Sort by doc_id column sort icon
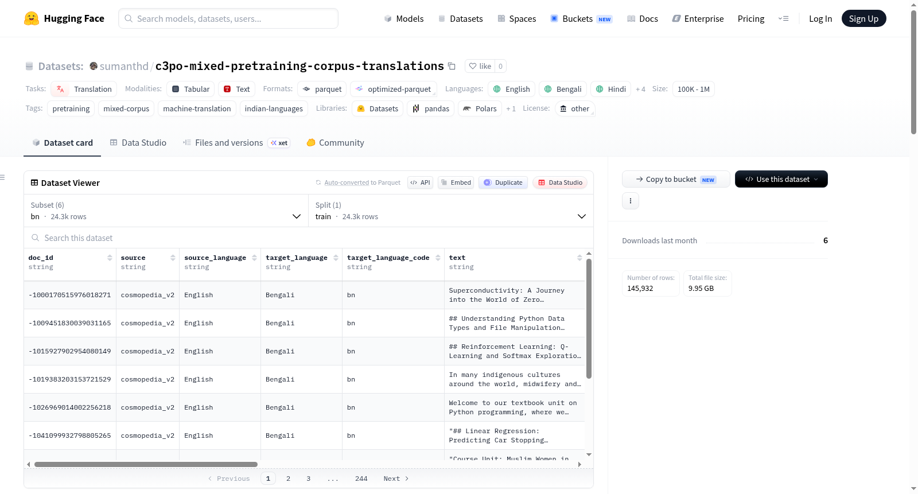The width and height of the screenshot is (918, 494). [x=110, y=258]
